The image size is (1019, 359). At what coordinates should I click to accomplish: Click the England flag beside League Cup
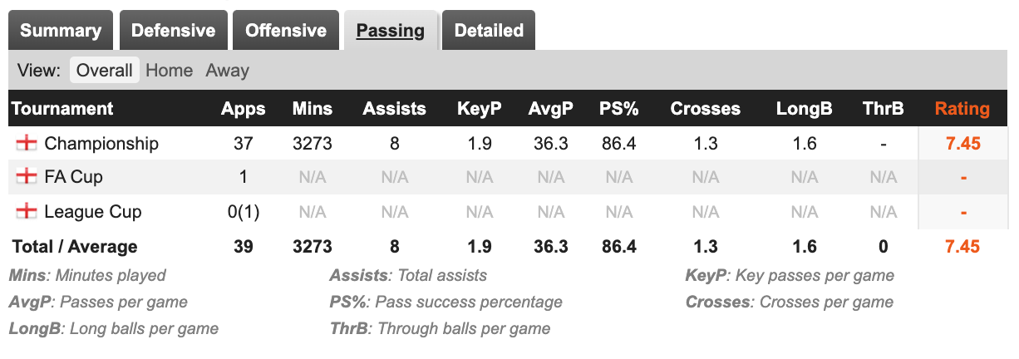27,212
